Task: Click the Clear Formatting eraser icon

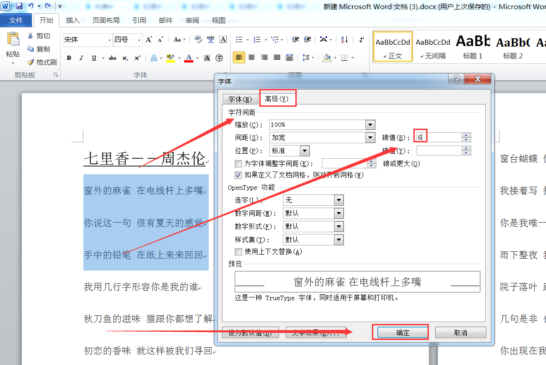Action: point(198,39)
